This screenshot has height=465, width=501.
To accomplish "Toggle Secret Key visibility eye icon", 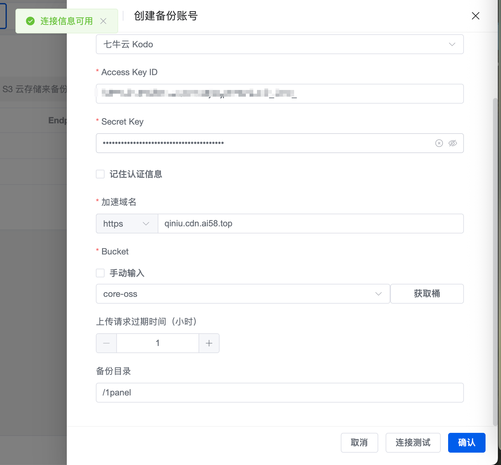I will pyautogui.click(x=452, y=143).
